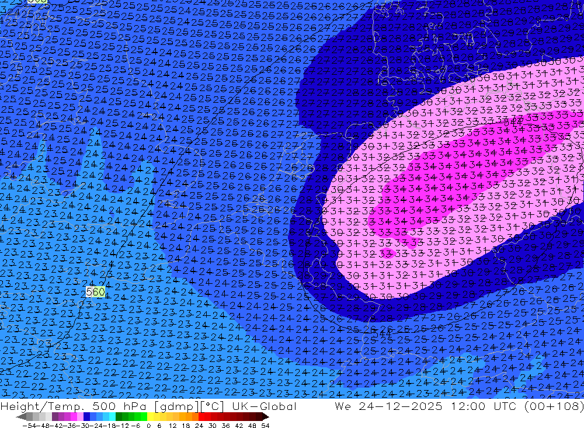Click the '(00+108)' forecast hour label
The image size is (584, 428).
pos(554,406)
